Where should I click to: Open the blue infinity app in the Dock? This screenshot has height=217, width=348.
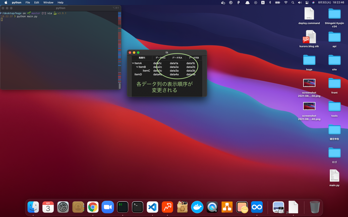(257, 207)
